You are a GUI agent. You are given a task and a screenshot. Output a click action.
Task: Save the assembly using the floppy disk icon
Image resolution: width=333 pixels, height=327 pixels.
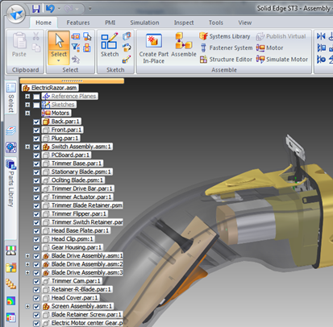(x=35, y=9)
